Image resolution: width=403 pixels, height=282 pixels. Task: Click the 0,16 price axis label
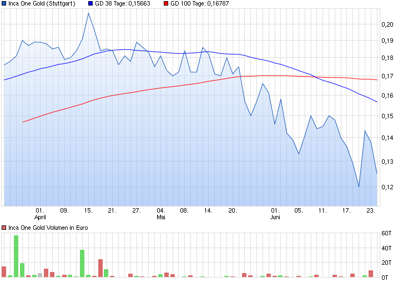(387, 95)
